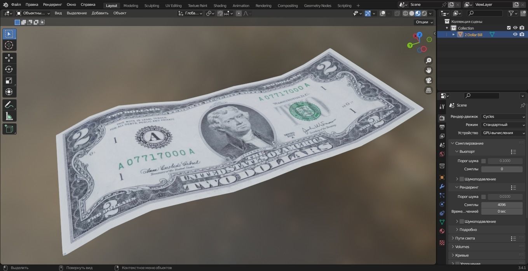Open the Добавить menu
The width and height of the screenshot is (528, 271).
pos(100,13)
